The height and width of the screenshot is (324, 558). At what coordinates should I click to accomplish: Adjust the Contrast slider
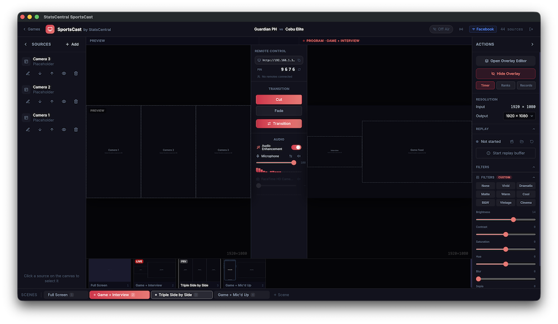[x=506, y=235]
